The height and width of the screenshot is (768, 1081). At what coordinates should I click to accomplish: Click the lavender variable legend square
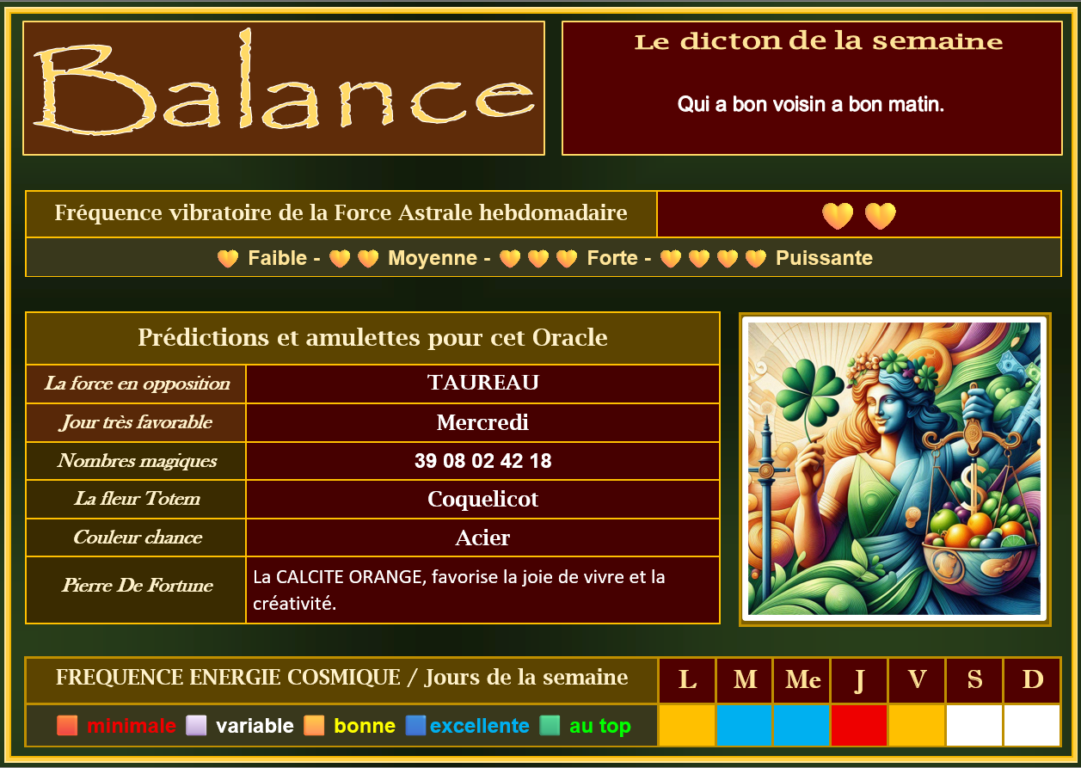click(x=197, y=726)
